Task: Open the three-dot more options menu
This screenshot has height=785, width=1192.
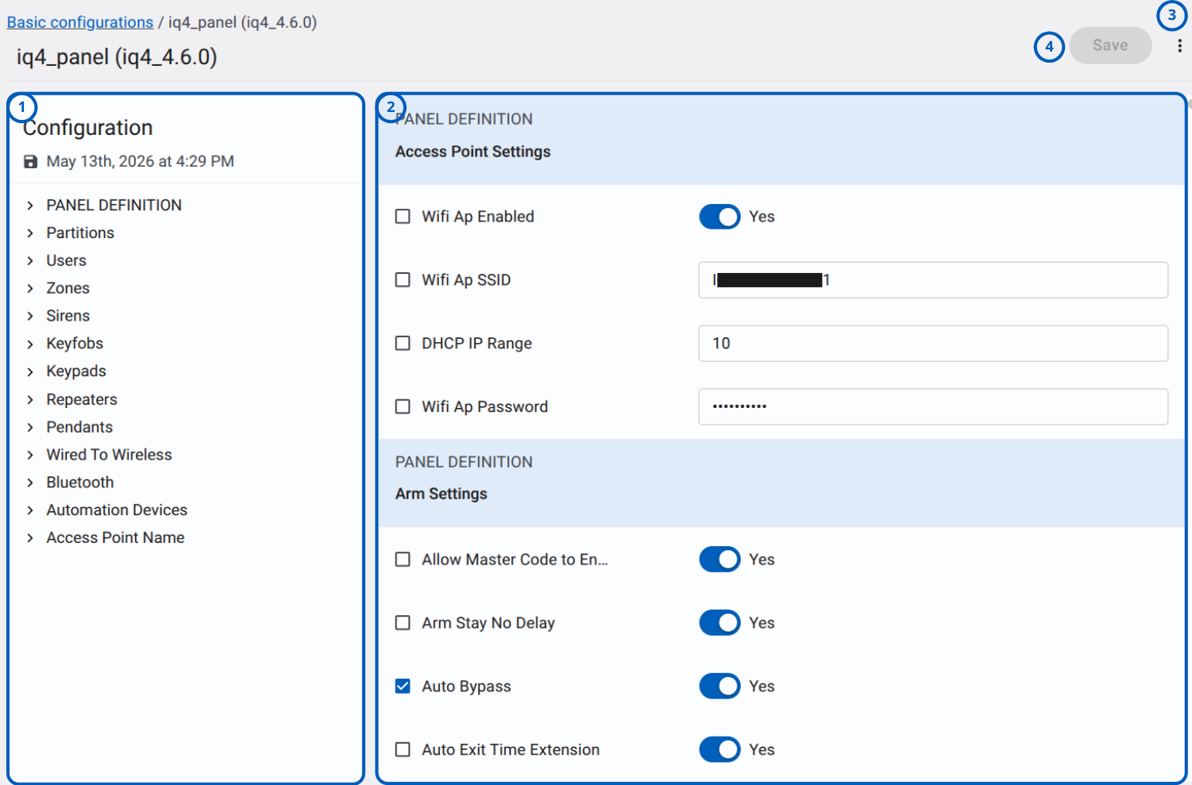Action: tap(1179, 46)
